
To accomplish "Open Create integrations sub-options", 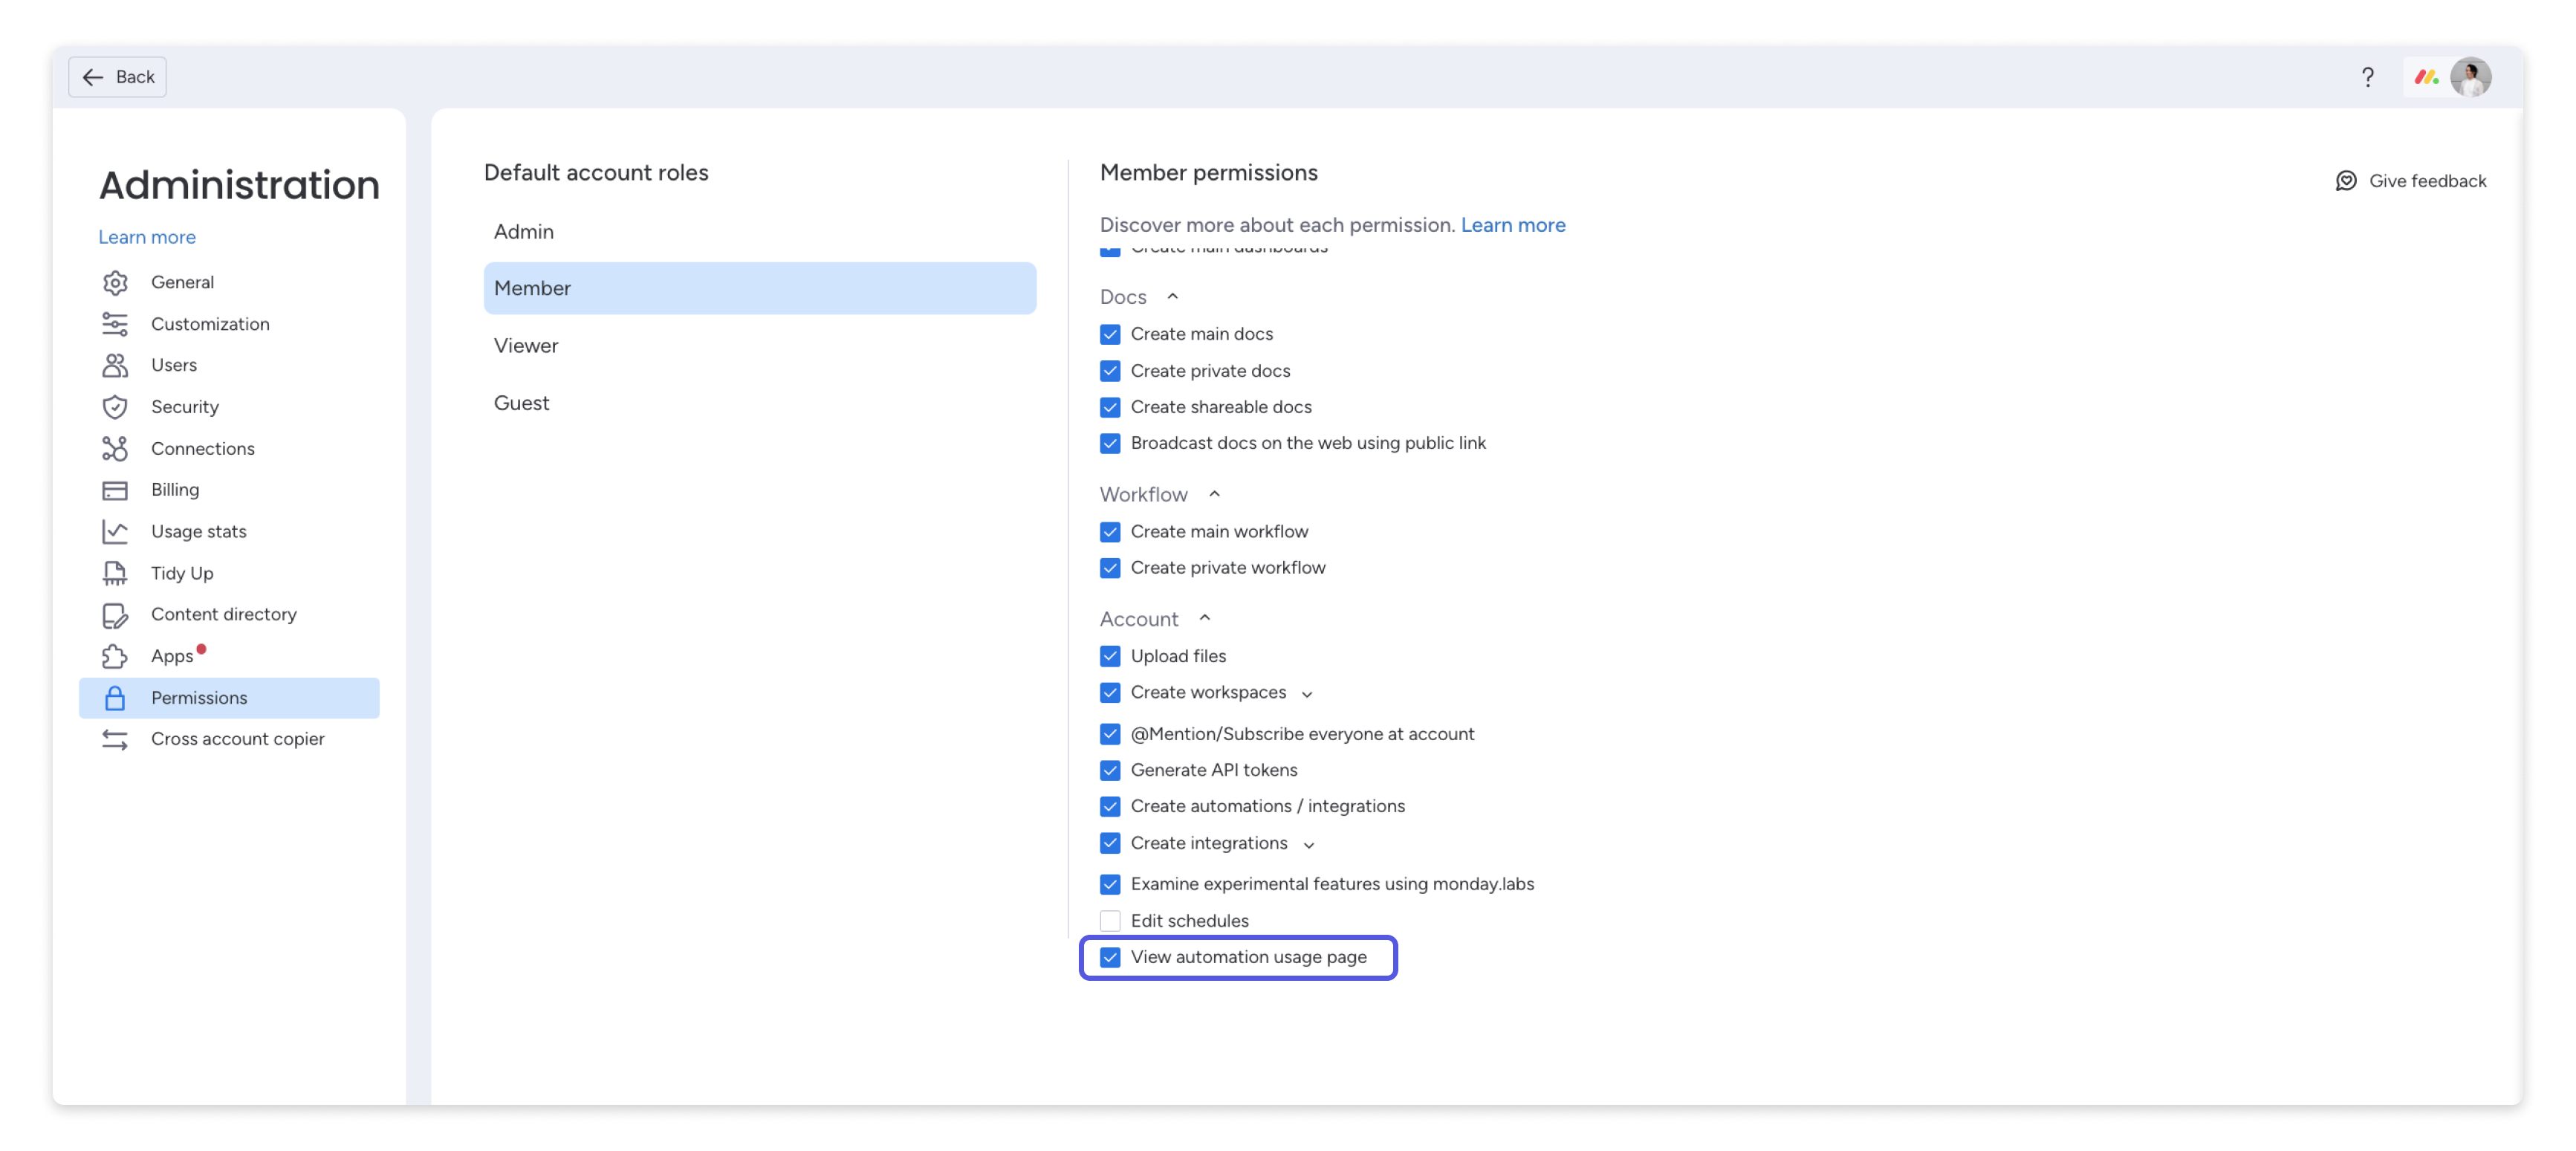I will tap(1310, 844).
